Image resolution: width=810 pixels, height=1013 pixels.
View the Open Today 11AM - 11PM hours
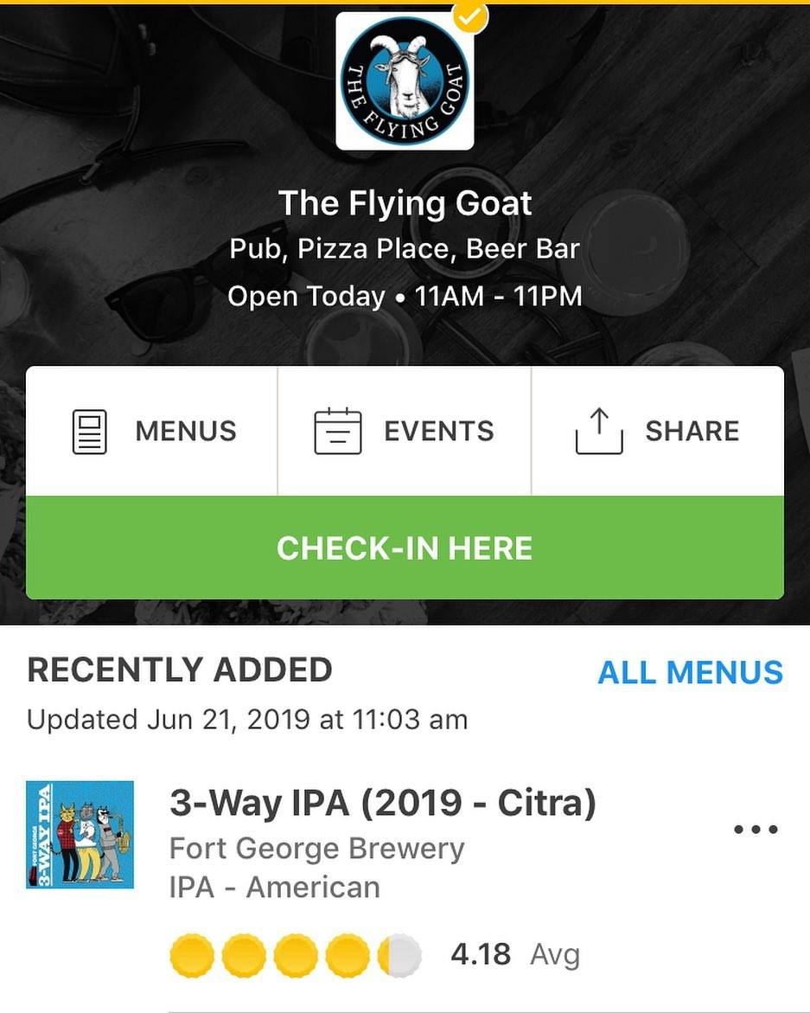[x=405, y=297]
